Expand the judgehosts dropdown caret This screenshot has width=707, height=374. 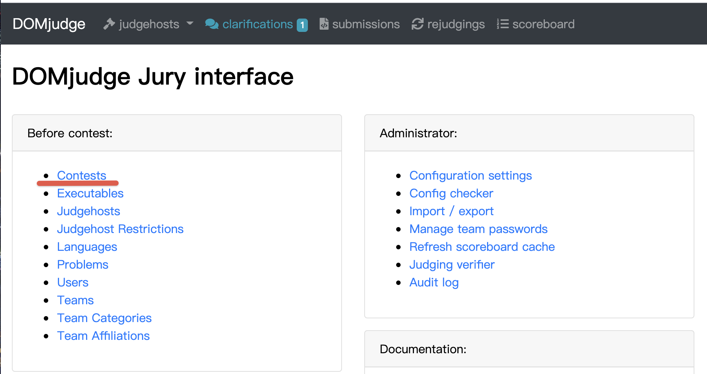(190, 23)
